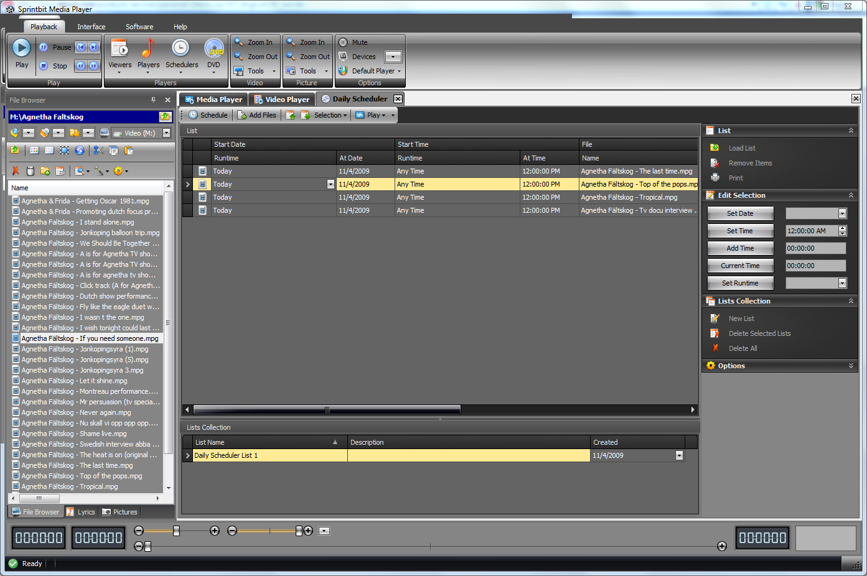Cut selected files with the scissors icon
Screen dimensions: 867x576
coord(98,151)
